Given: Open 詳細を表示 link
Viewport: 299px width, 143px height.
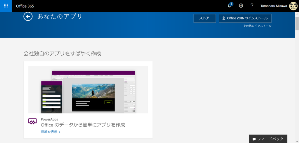Looking at the screenshot, I should (x=51, y=132).
